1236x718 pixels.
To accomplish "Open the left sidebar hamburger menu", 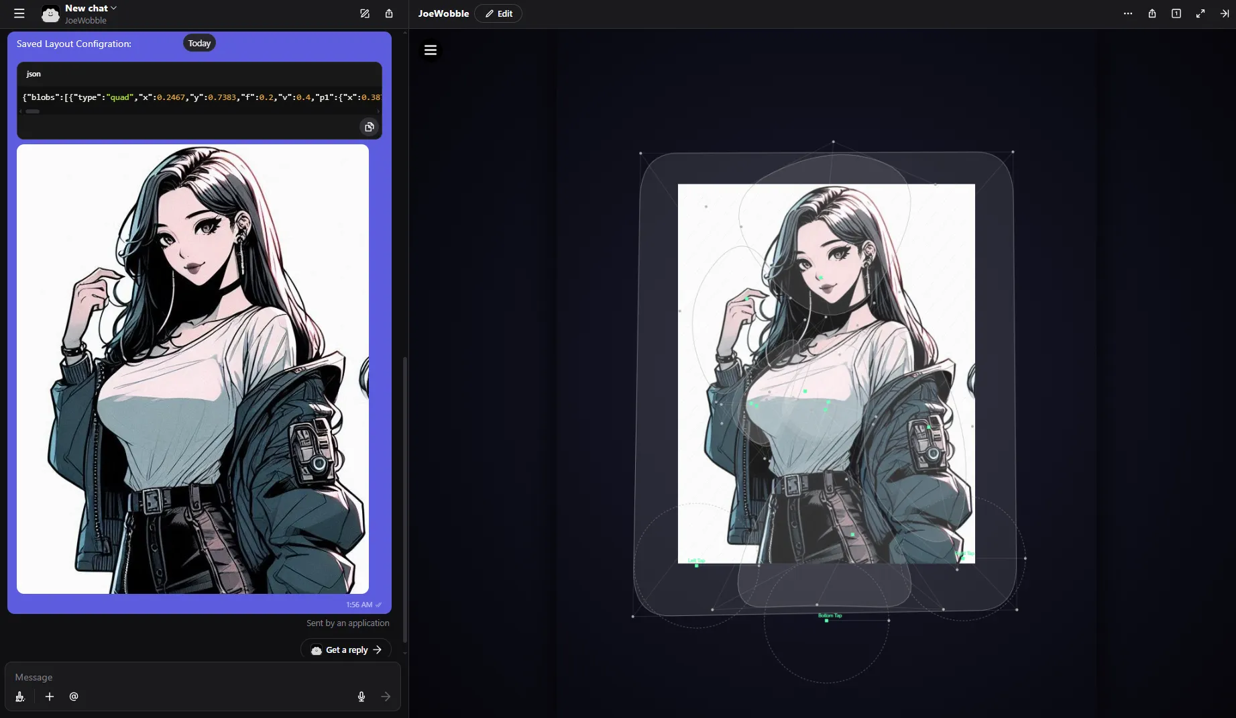I will (x=19, y=13).
